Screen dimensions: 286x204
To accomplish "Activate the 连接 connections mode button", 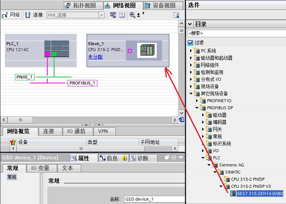I will pos(34,15).
